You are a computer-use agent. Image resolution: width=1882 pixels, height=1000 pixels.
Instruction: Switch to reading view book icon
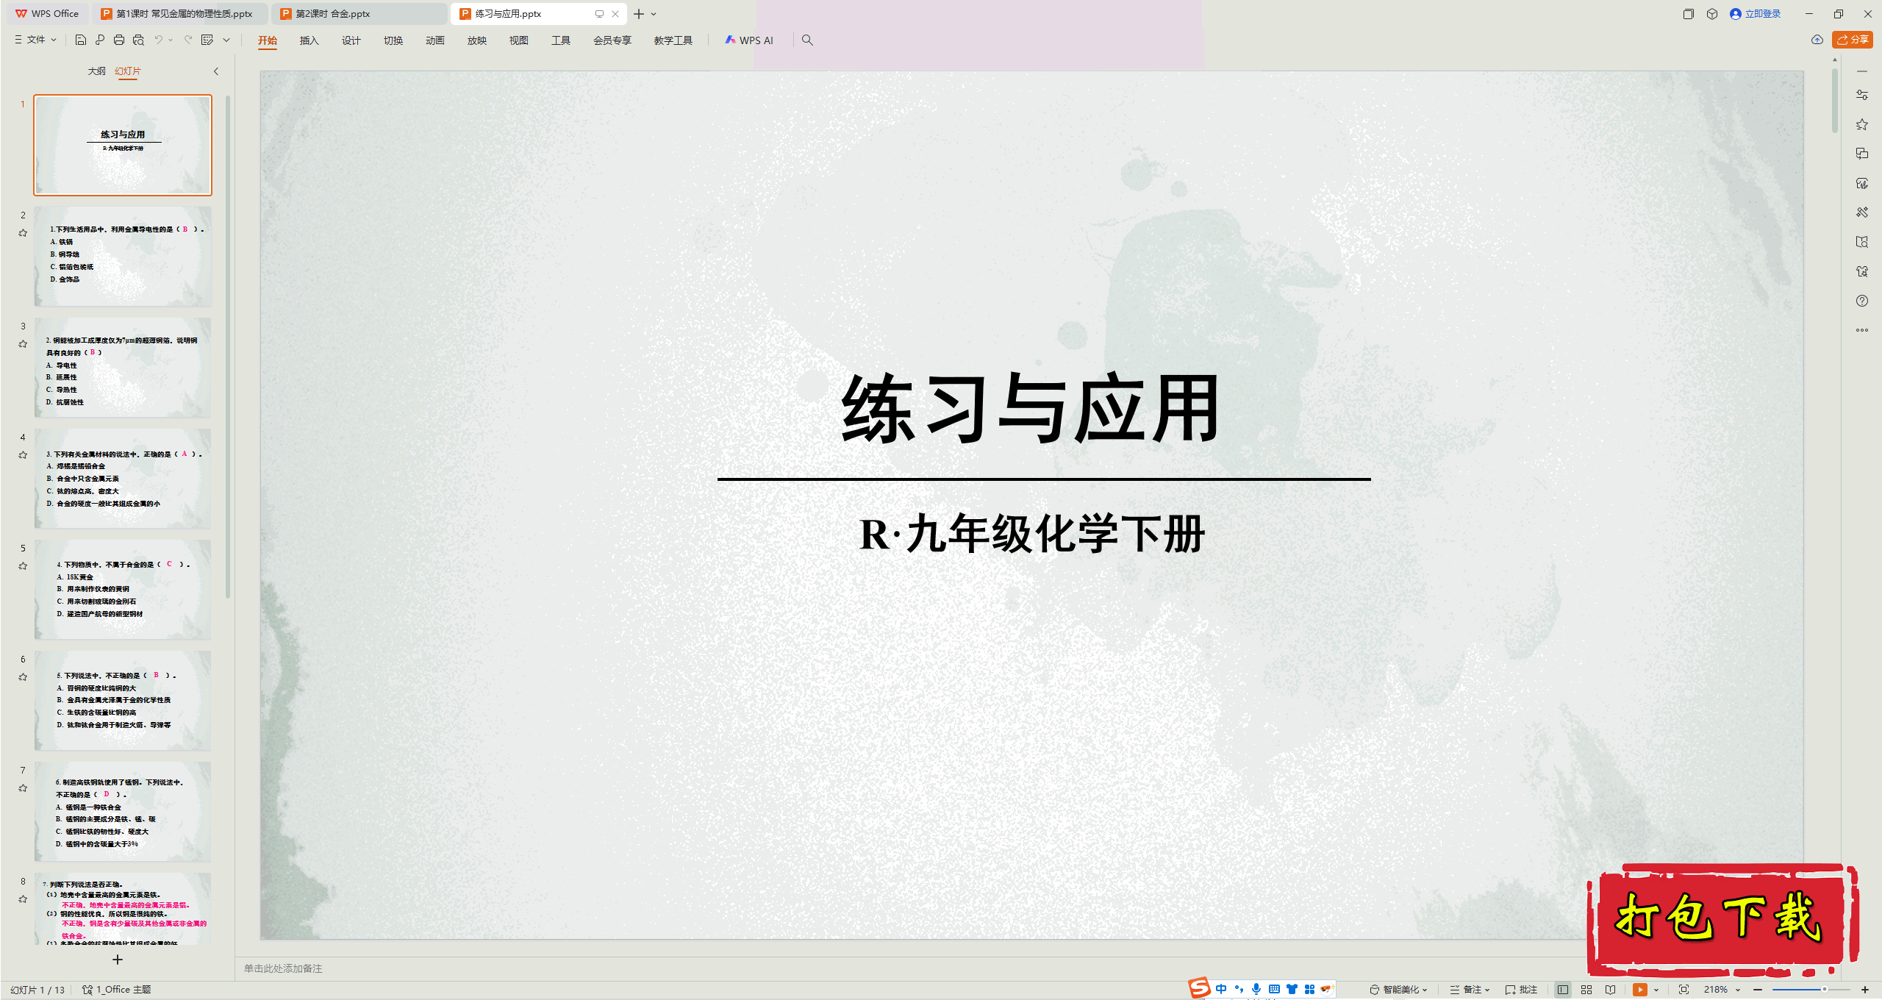(x=1611, y=990)
